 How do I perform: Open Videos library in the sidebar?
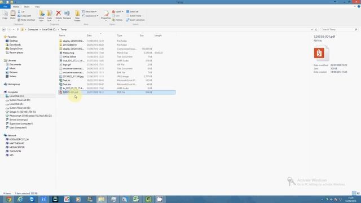(x=12, y=76)
